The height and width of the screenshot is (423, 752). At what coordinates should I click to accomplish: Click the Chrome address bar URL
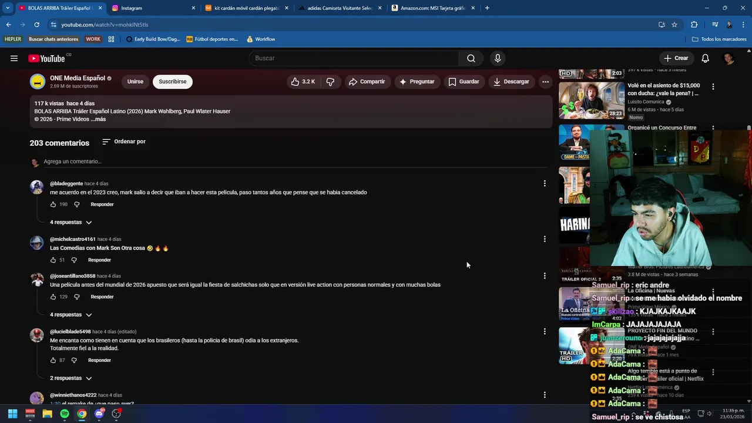tap(105, 25)
